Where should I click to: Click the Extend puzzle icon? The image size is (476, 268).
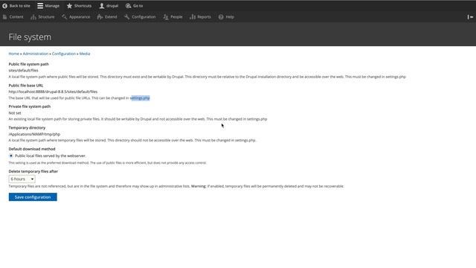(x=100, y=17)
